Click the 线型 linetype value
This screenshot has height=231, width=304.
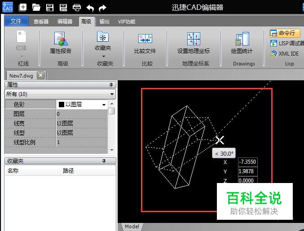tap(82, 133)
